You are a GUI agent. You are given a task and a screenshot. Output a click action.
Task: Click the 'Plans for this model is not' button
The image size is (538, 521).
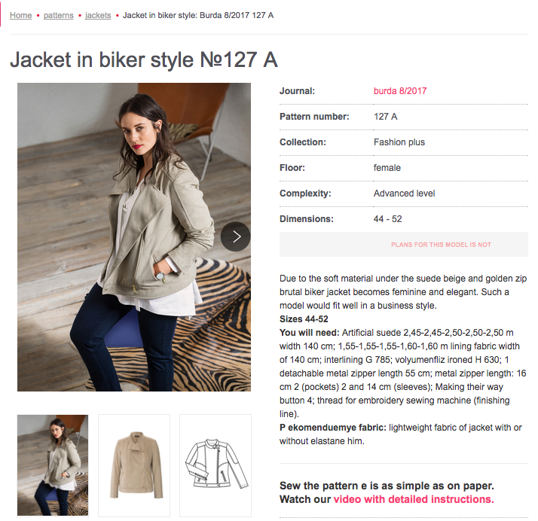[x=404, y=245]
